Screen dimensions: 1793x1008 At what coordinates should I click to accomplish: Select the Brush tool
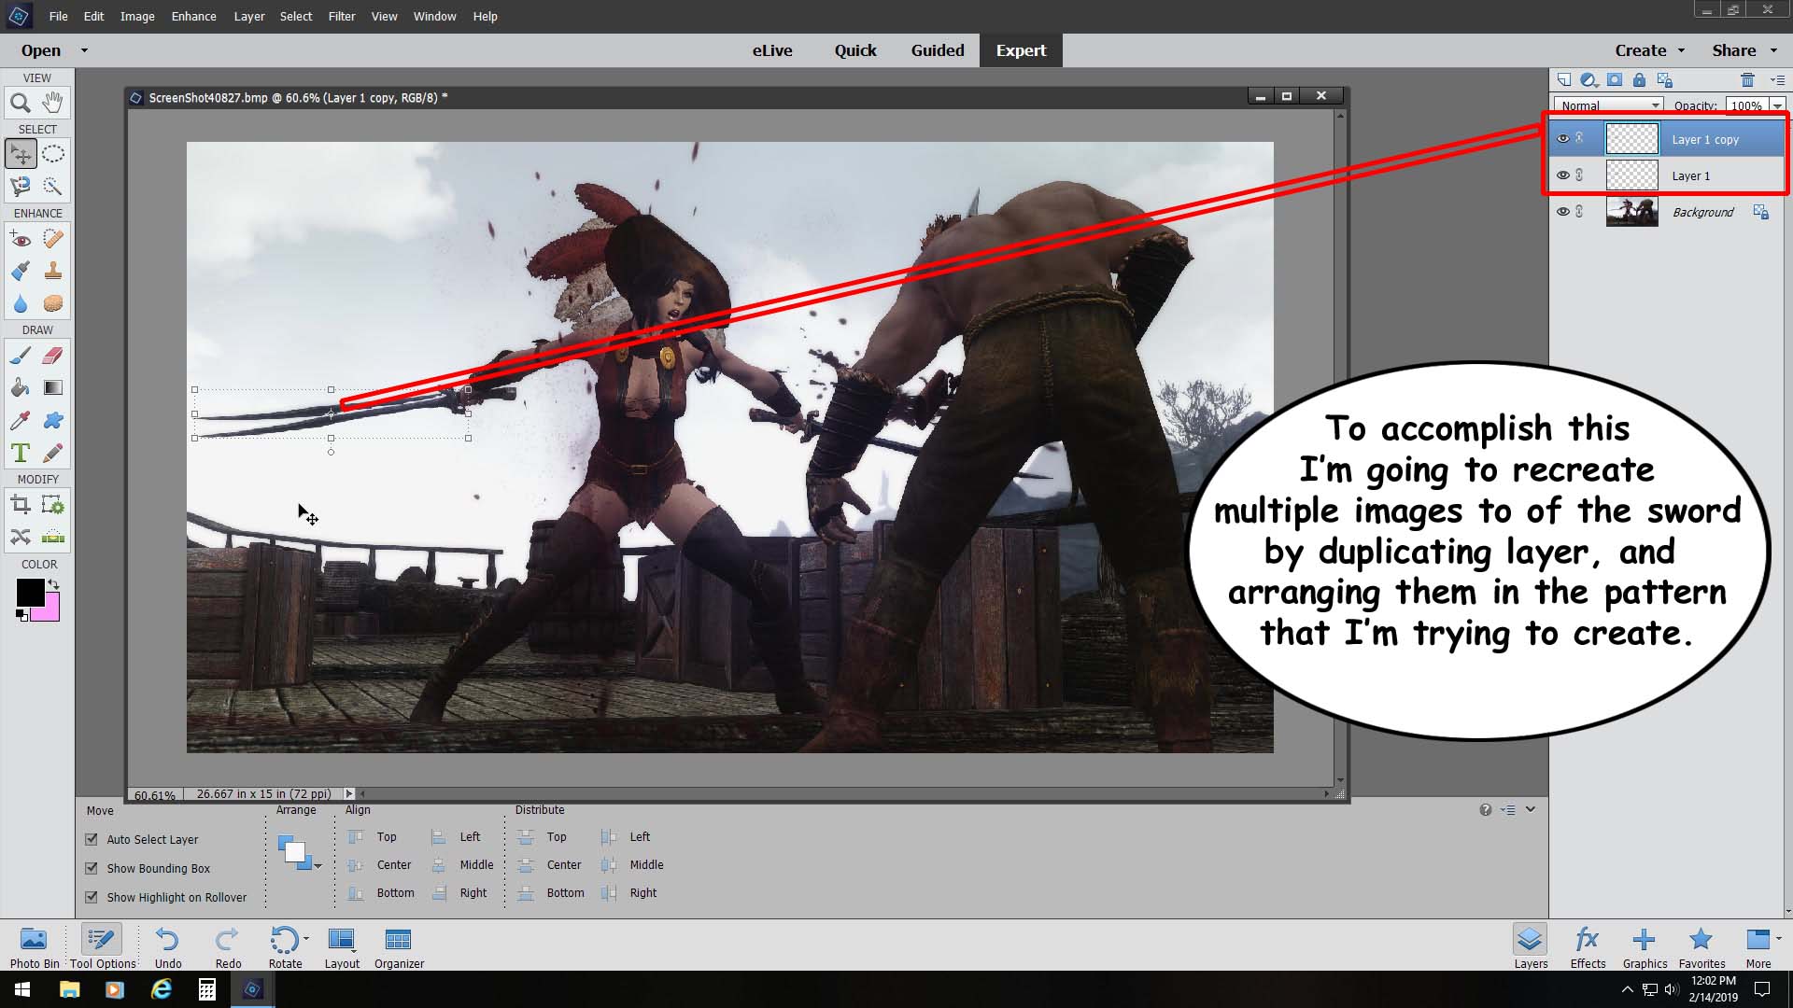pos(21,356)
